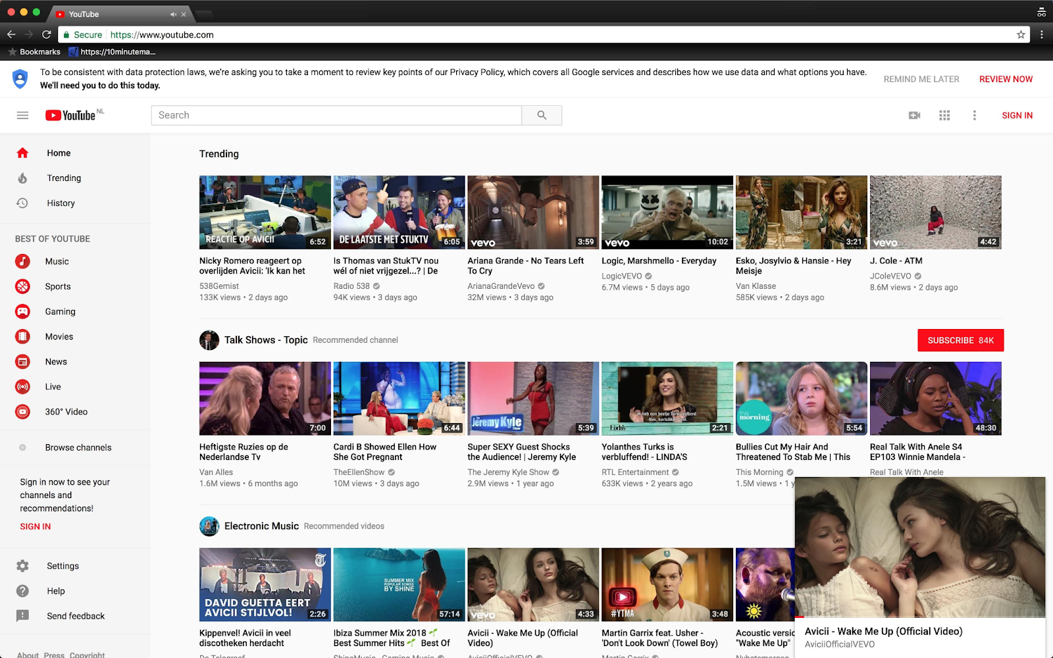This screenshot has height=658, width=1053.
Task: Click the Search input field
Action: click(x=336, y=115)
